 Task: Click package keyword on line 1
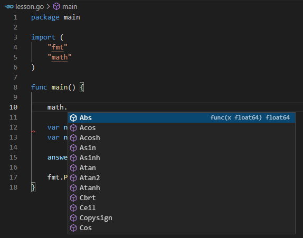point(45,17)
